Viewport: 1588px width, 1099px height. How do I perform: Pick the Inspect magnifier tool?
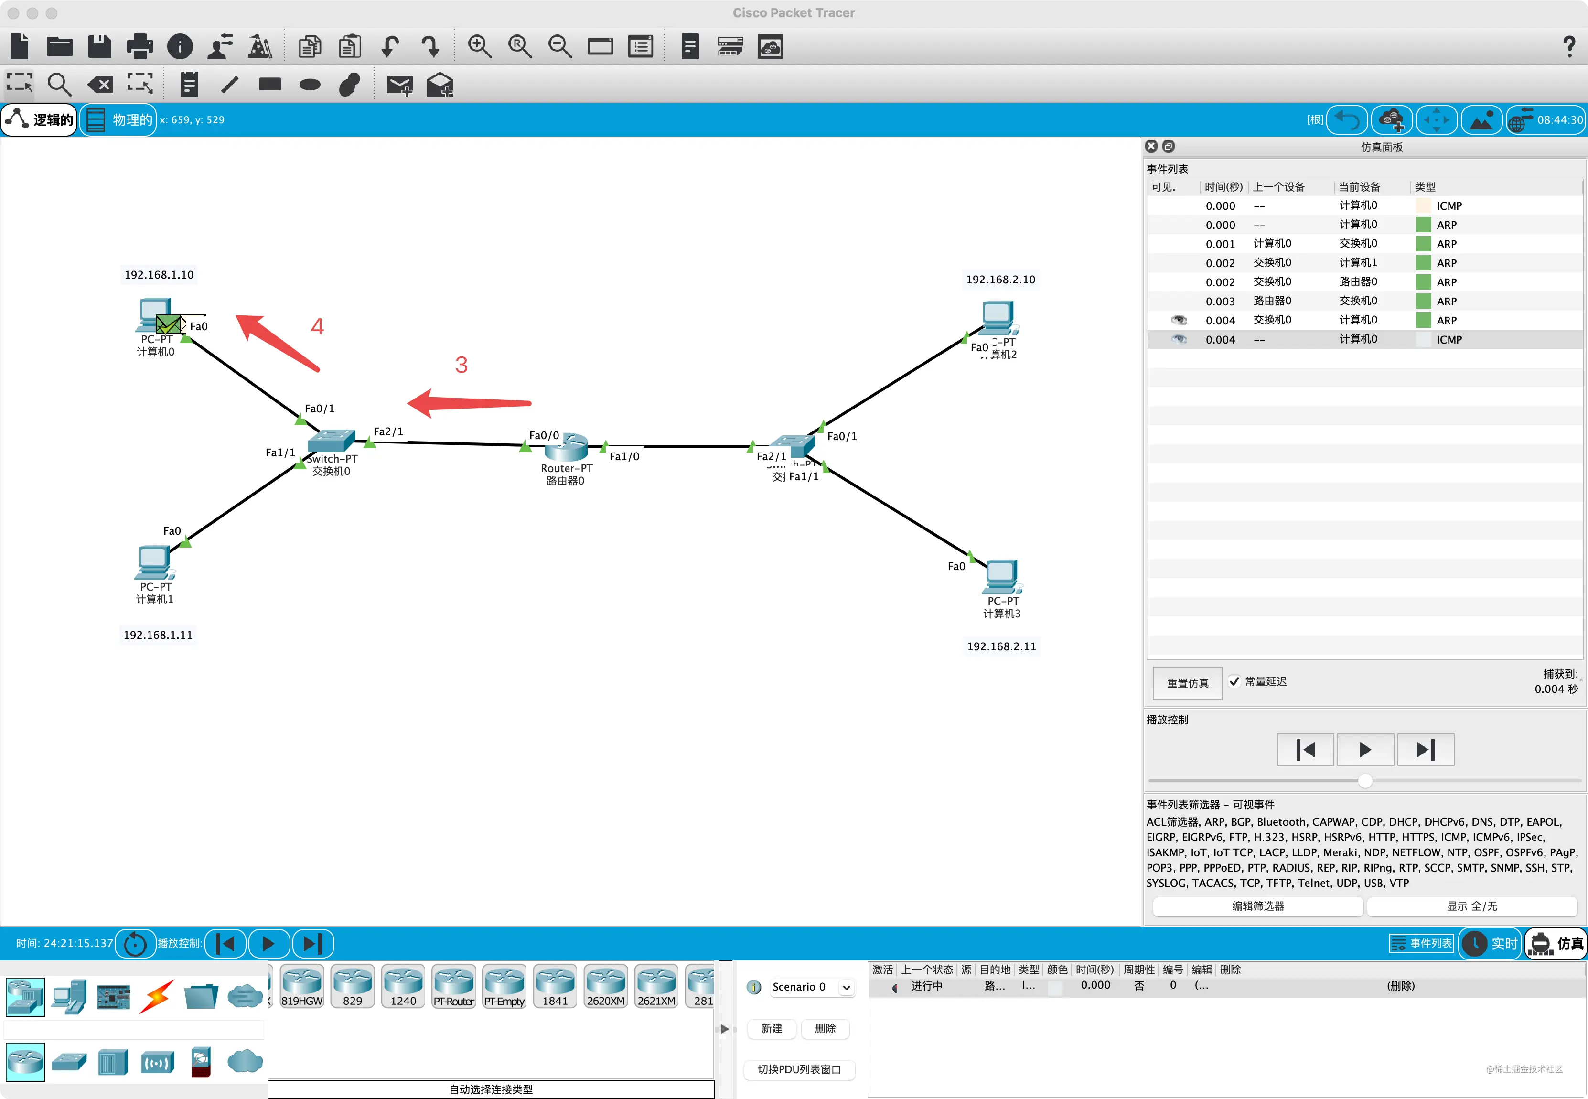click(59, 85)
